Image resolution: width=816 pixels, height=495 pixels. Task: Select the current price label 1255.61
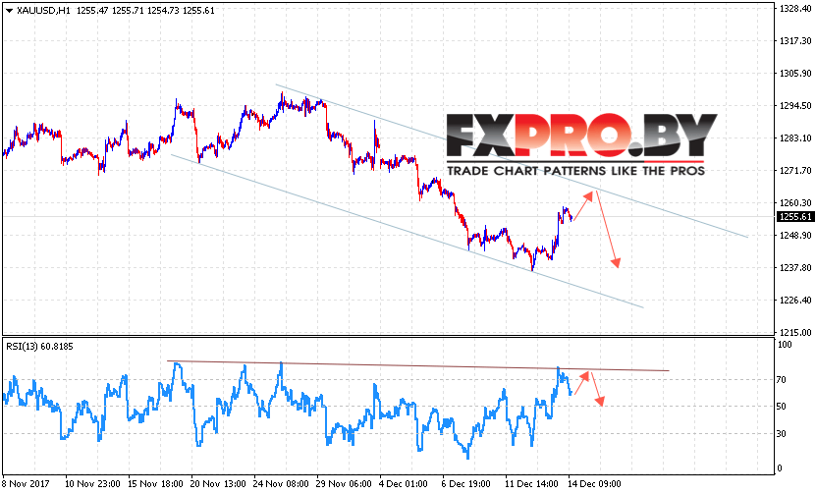click(x=794, y=216)
